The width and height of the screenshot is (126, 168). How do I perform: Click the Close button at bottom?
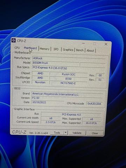[x=95, y=133]
